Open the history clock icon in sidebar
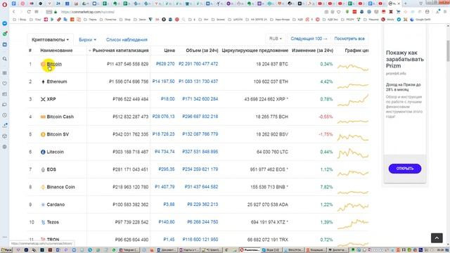Image resolution: width=450 pixels, height=253 pixels. [5, 115]
